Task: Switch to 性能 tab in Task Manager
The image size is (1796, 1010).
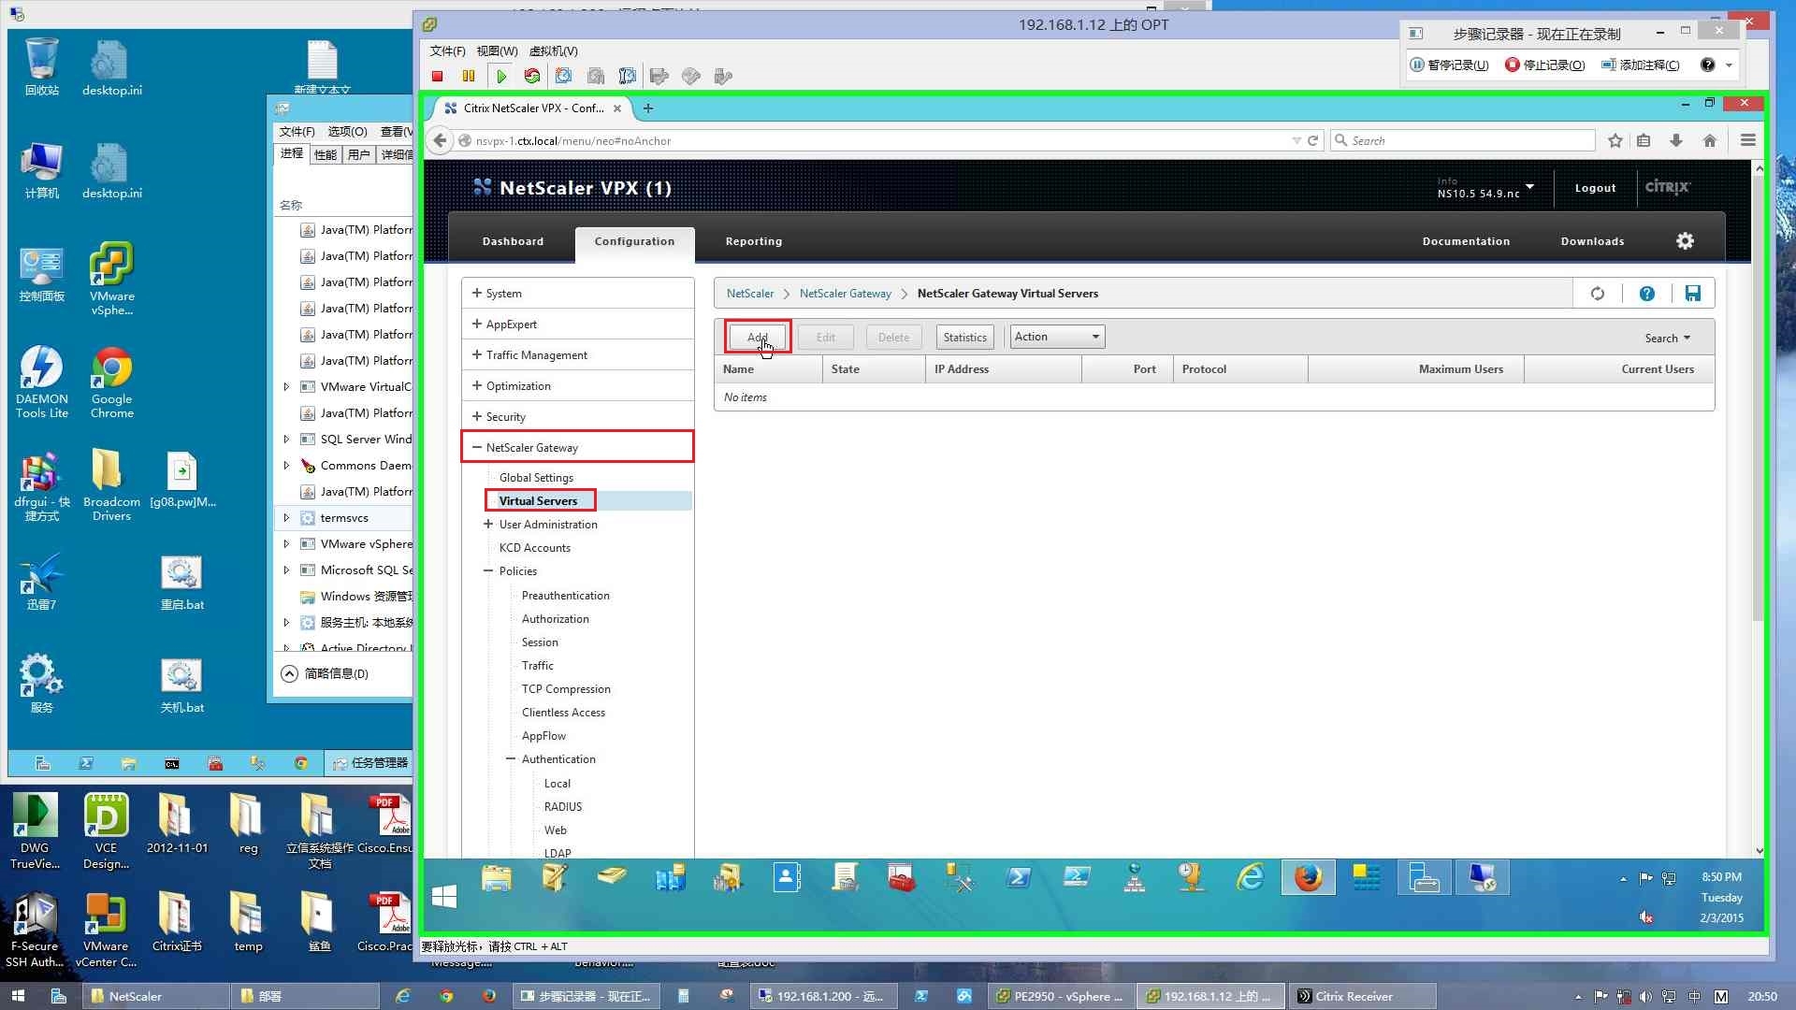Action: click(x=326, y=154)
